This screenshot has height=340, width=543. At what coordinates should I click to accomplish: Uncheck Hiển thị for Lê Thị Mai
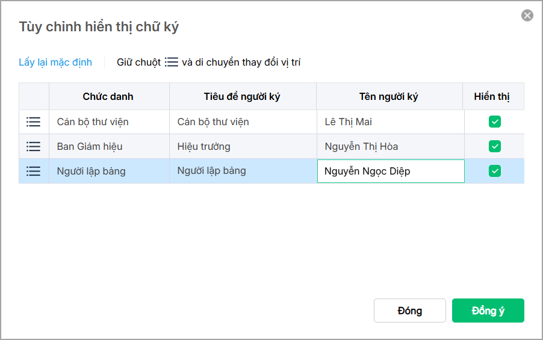495,122
